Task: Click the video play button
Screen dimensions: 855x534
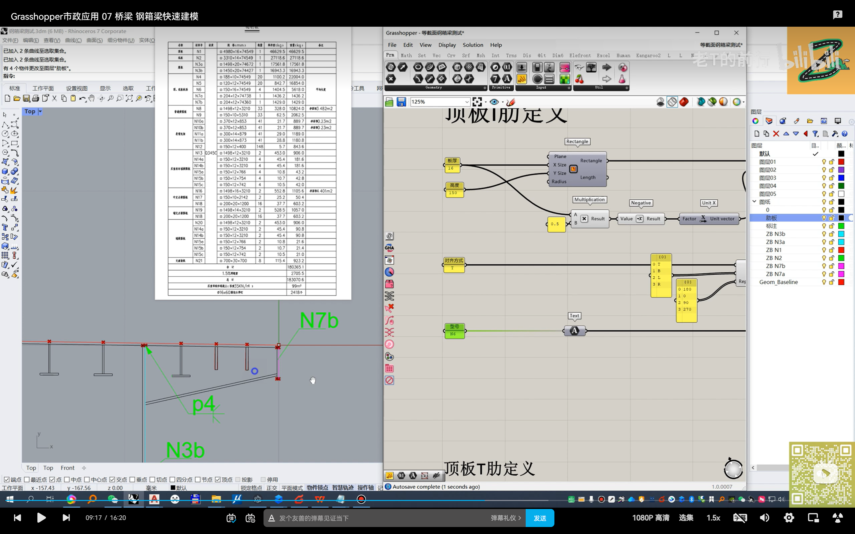Action: (41, 518)
